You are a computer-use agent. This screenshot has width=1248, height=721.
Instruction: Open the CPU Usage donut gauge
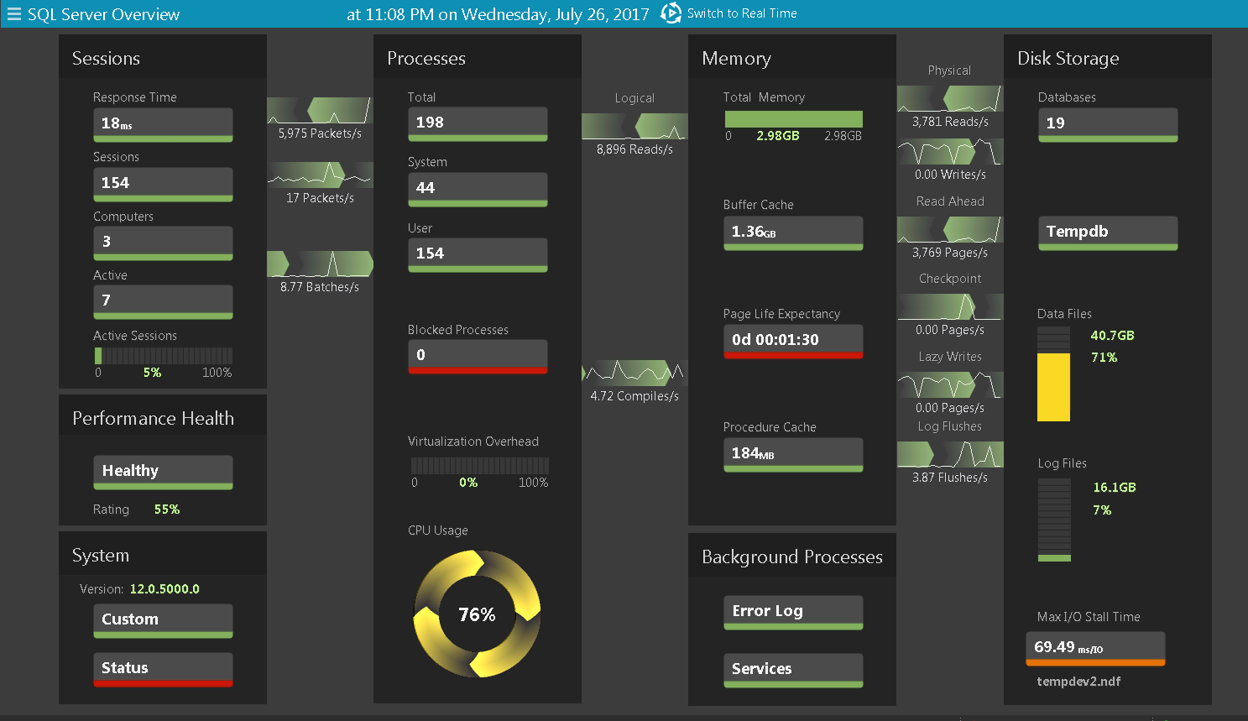pyautogui.click(x=477, y=614)
